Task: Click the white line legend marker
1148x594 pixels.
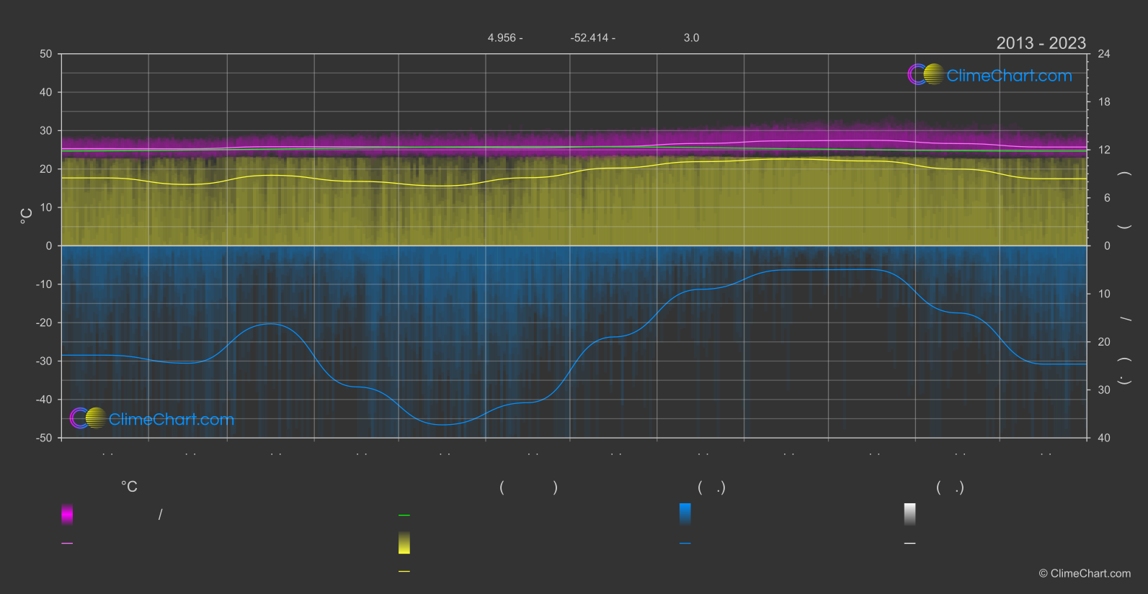Action: coord(910,544)
